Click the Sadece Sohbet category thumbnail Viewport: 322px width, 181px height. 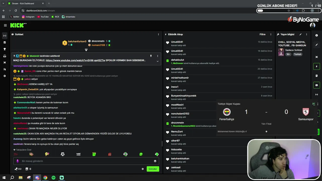(x=281, y=52)
